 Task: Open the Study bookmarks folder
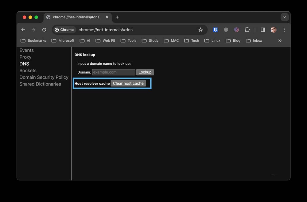click(150, 41)
